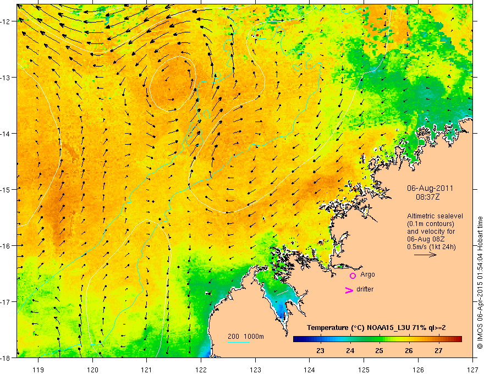The height and width of the screenshot is (374, 484).
Task: Click the 0.5m/s velocity scale arrow
Action: pos(425,255)
